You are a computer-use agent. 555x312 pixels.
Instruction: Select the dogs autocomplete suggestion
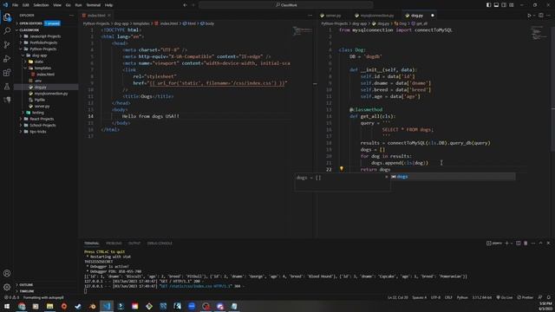[x=453, y=177]
